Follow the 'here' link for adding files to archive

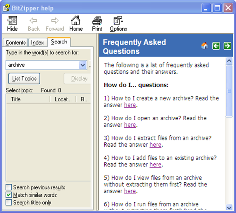click(155, 164)
